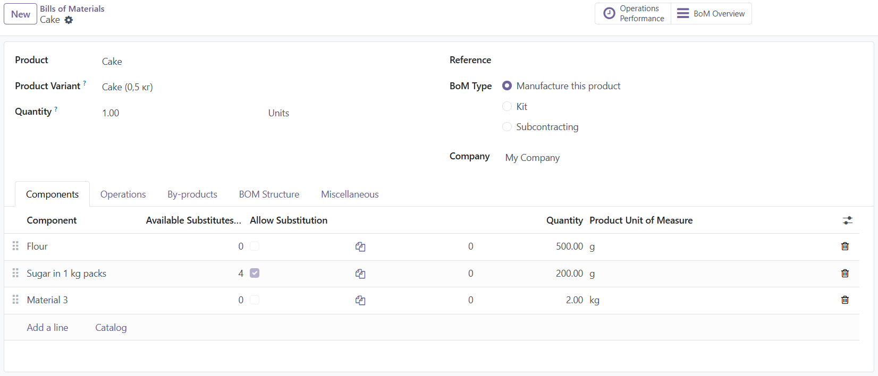Delete the Sugar in 1 kg packs line
This screenshot has height=376, width=878.
(x=845, y=274)
